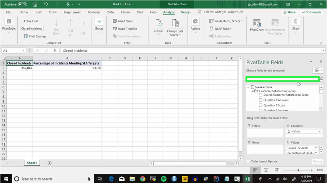Click the PivotTable Fields search box

[282, 79]
